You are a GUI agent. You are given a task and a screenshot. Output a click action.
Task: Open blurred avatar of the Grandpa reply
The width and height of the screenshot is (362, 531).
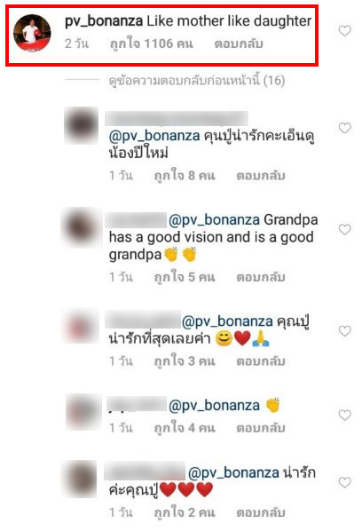pos(81,227)
